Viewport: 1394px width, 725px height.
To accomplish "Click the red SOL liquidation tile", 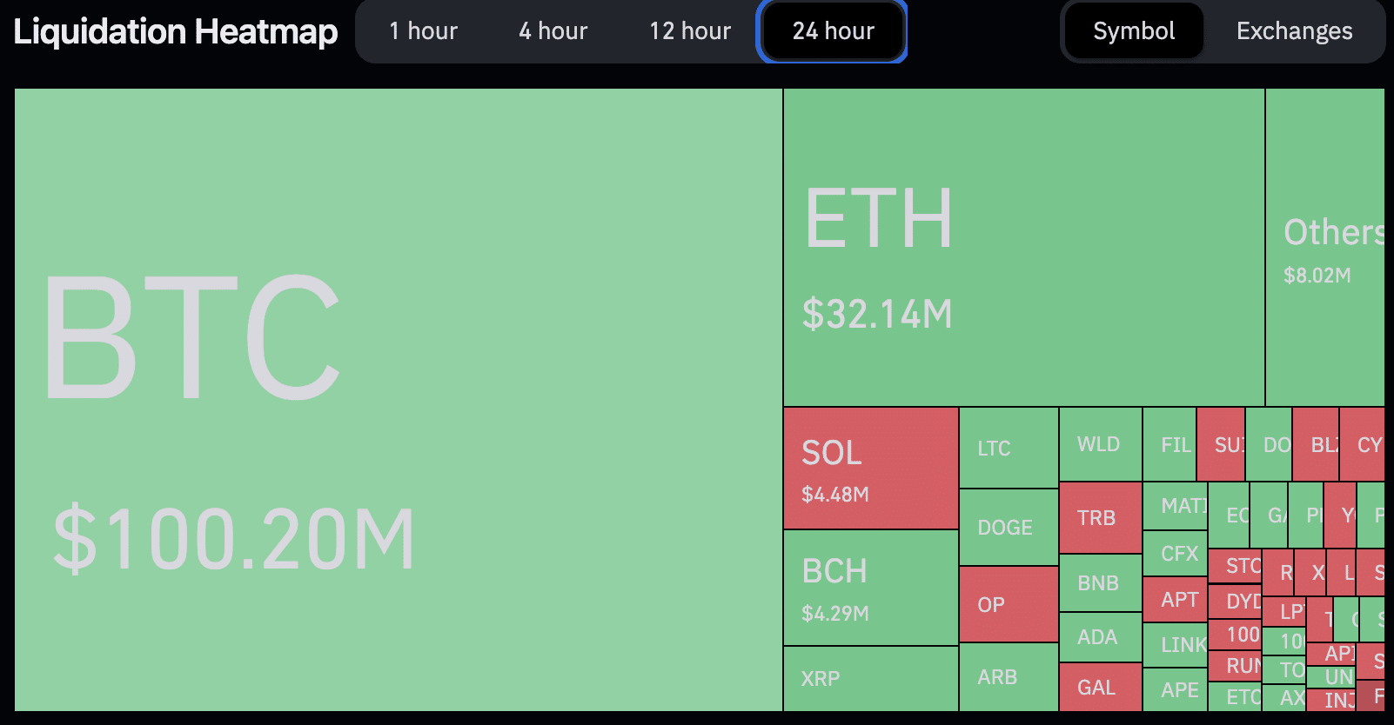I will [870, 468].
